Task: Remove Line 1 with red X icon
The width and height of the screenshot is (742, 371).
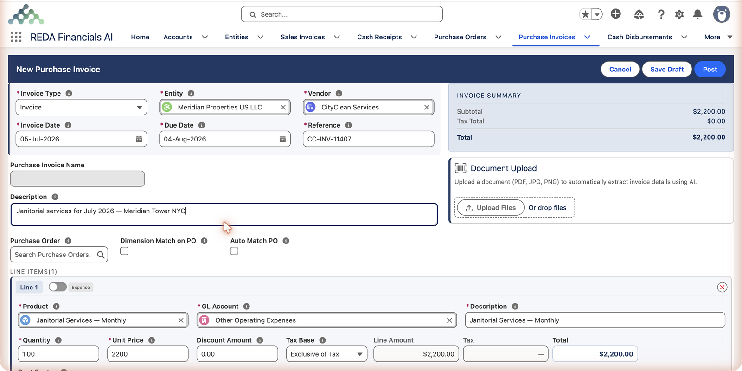Action: click(722, 288)
